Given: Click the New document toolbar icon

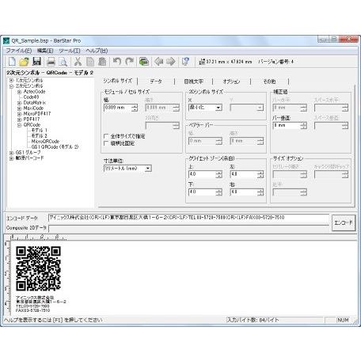Looking at the screenshot, I should point(12,62).
